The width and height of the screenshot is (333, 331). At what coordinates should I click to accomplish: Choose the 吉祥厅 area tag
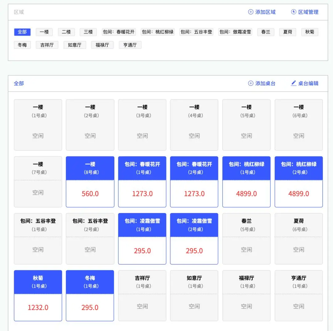(47, 45)
